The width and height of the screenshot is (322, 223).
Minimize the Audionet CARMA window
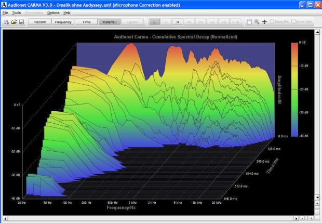pyautogui.click(x=302, y=5)
